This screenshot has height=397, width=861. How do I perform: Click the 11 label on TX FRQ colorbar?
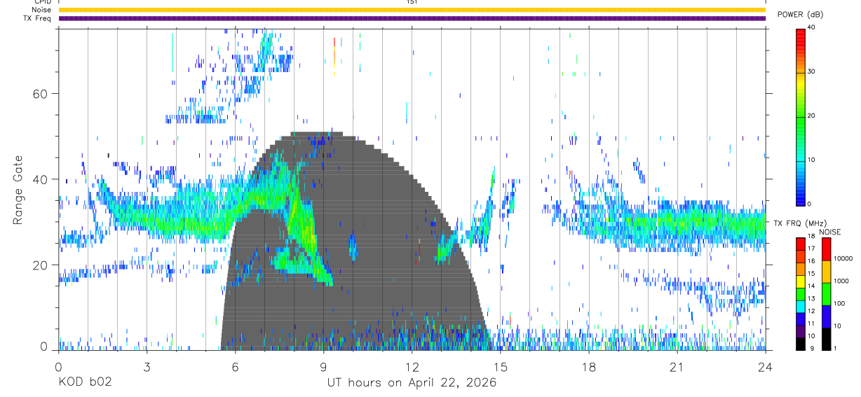click(x=811, y=323)
